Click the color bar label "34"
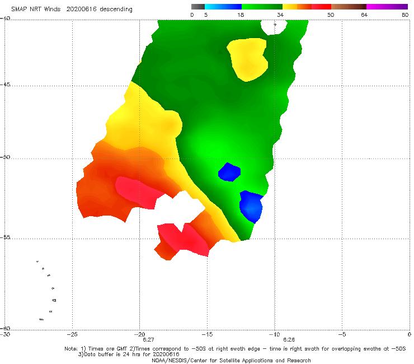 [x=280, y=15]
